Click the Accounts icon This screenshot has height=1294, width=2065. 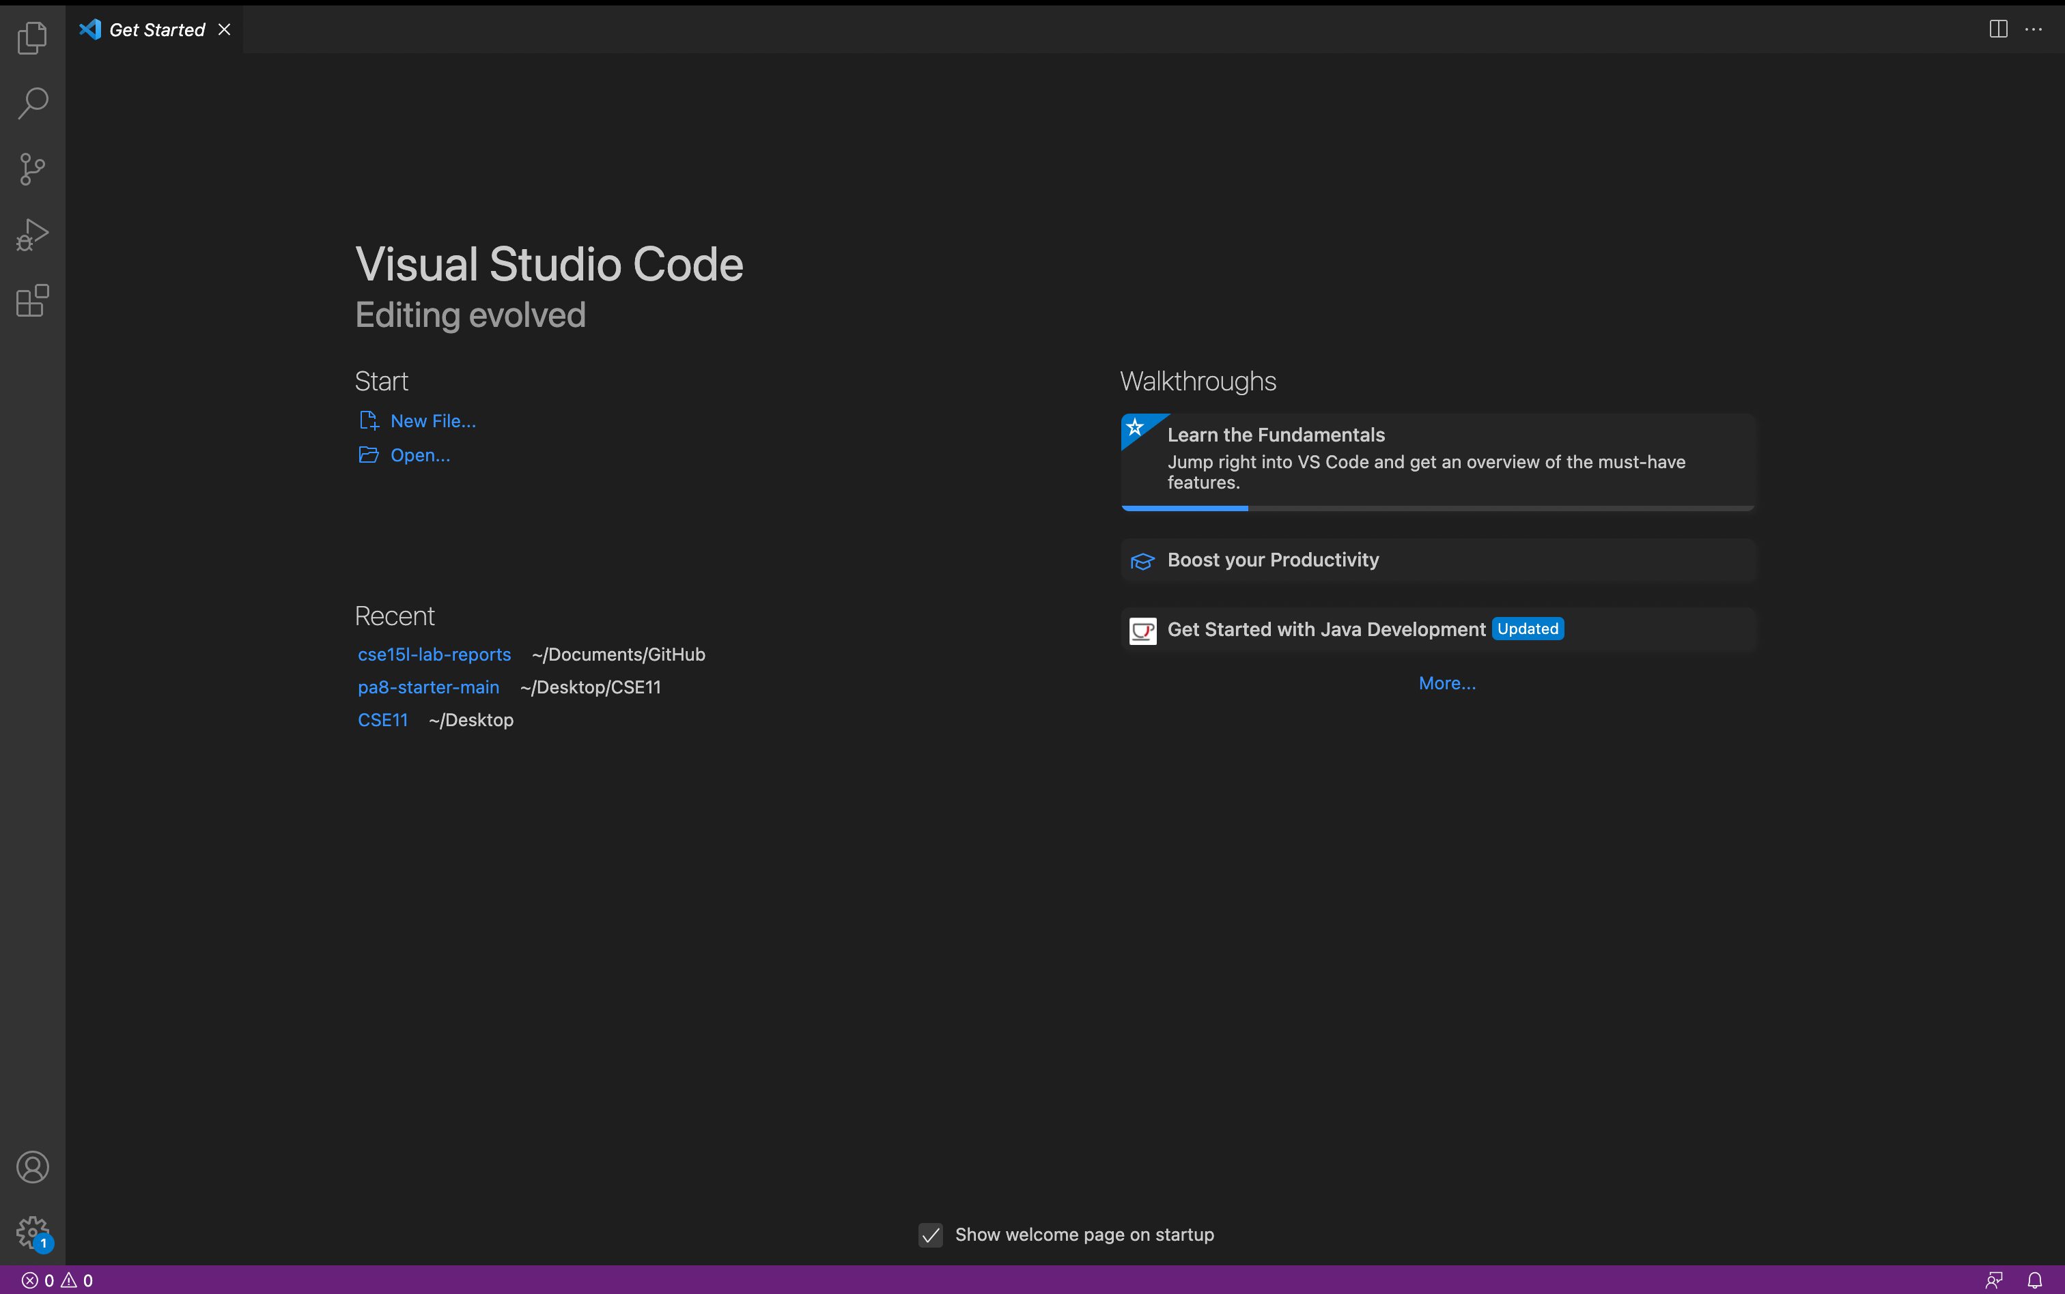pyautogui.click(x=33, y=1167)
